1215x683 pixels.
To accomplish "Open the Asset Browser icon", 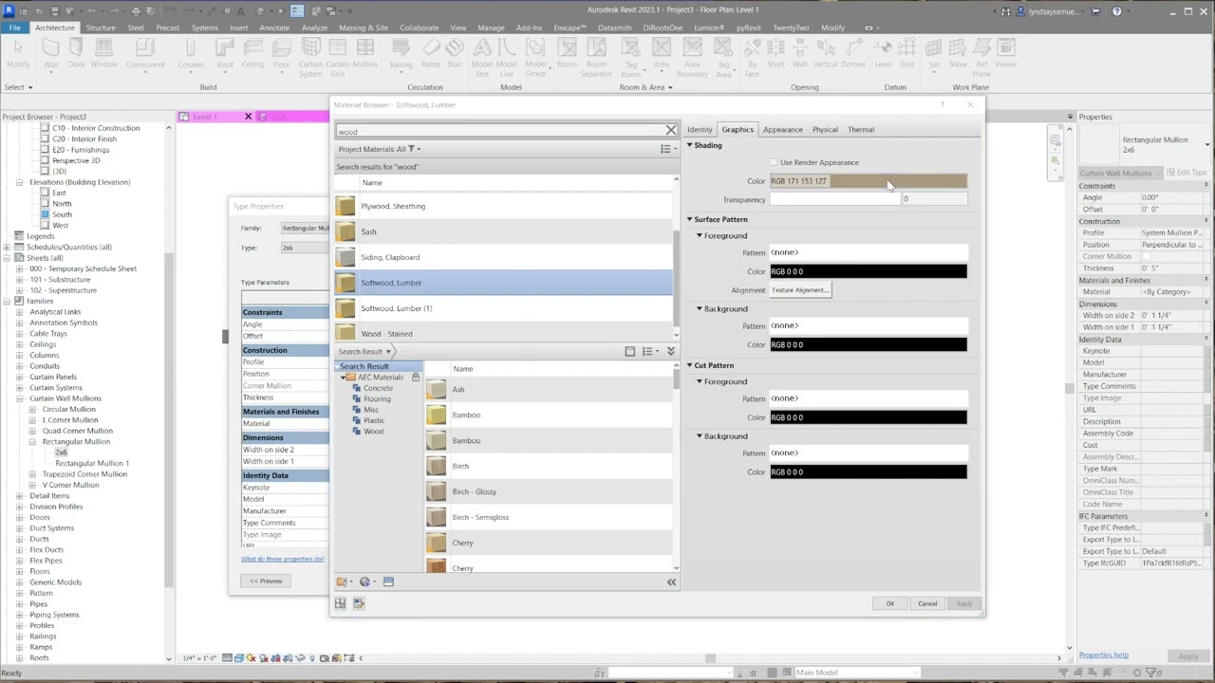I will point(388,581).
